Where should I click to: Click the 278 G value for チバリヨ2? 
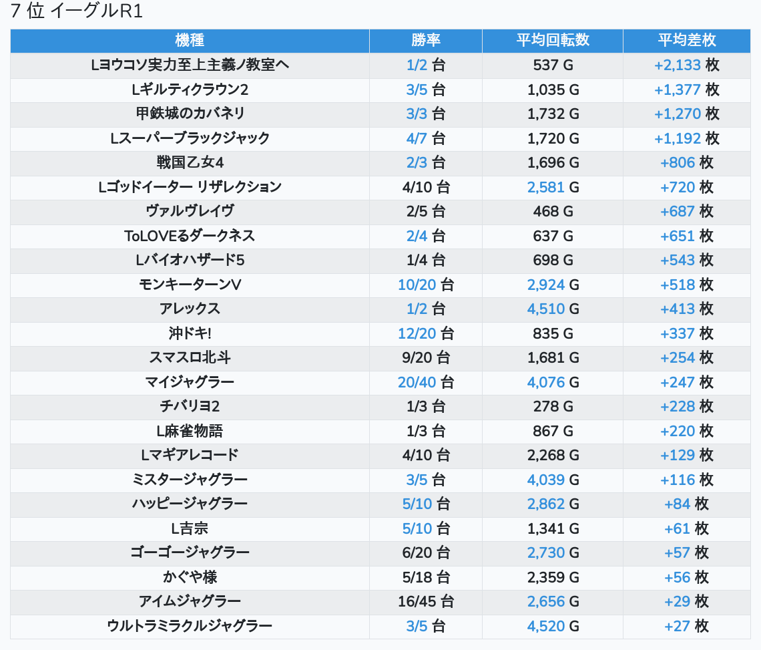pyautogui.click(x=553, y=407)
